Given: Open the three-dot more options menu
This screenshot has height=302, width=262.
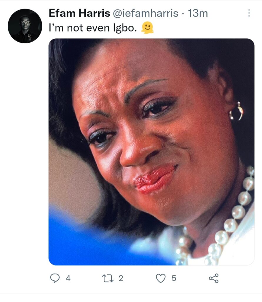Looking at the screenshot, I should (249, 13).
